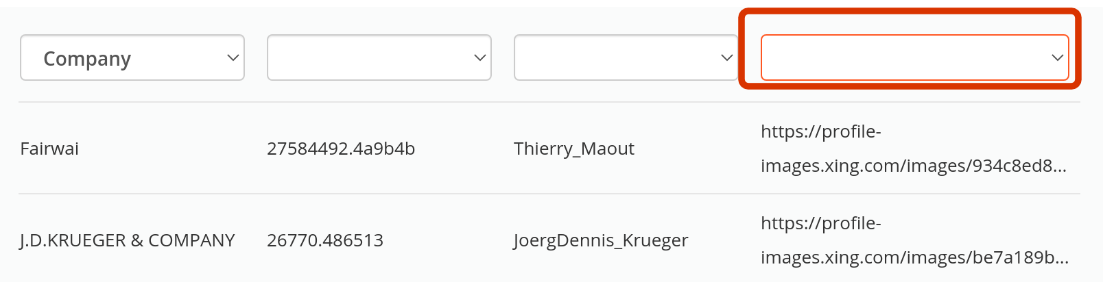Viewport: 1103px width, 282px height.
Task: Click the 26770.486513 value cell
Action: [325, 240]
